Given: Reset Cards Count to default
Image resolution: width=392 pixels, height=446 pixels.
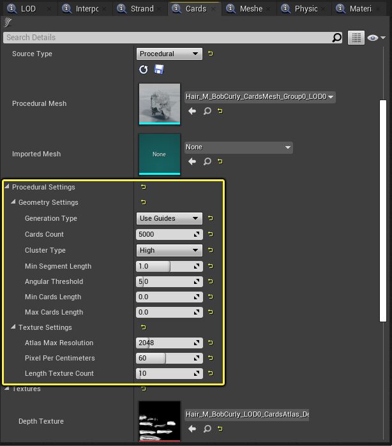Looking at the screenshot, I should (211, 234).
